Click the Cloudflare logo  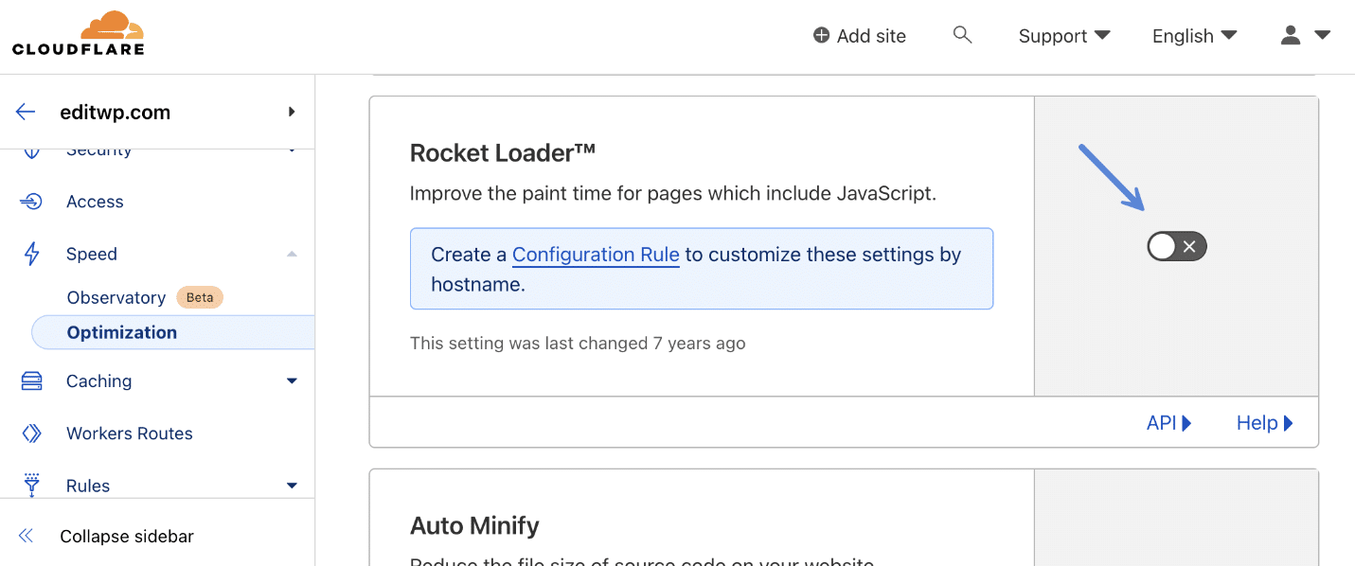pos(79,32)
